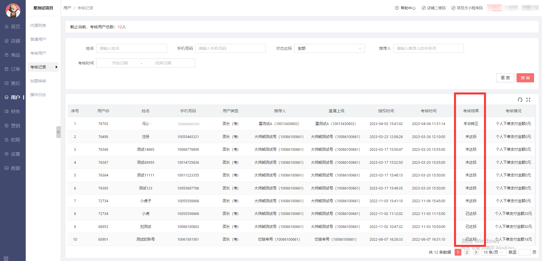The width and height of the screenshot is (542, 261).
Task: Click the name (姓名) input field
Action: [131, 48]
